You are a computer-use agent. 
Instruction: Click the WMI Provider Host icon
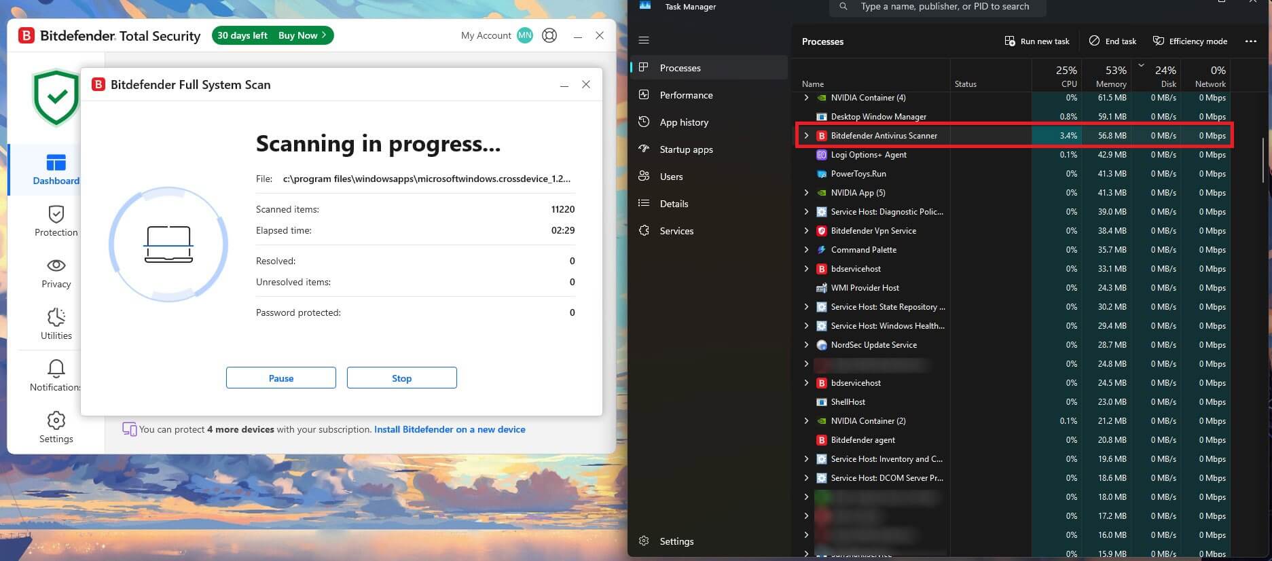click(x=821, y=288)
